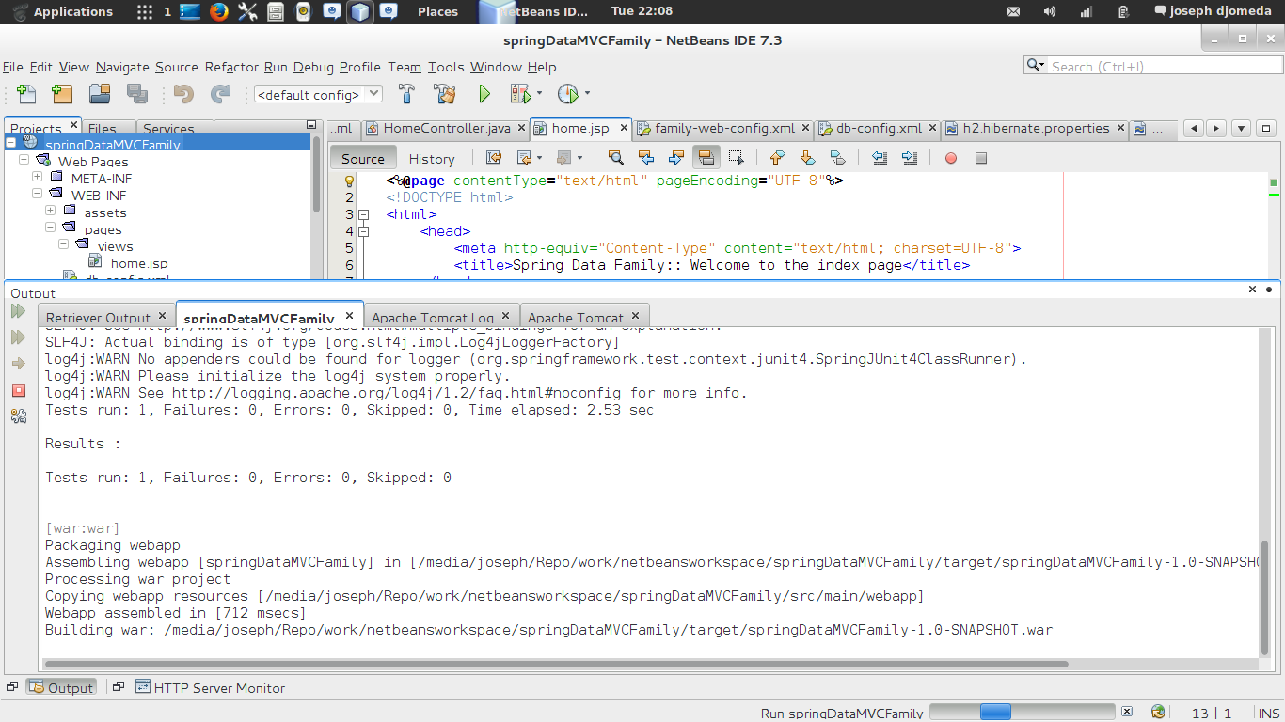Click the Debug Project icon
The width and height of the screenshot is (1285, 722).
[520, 94]
